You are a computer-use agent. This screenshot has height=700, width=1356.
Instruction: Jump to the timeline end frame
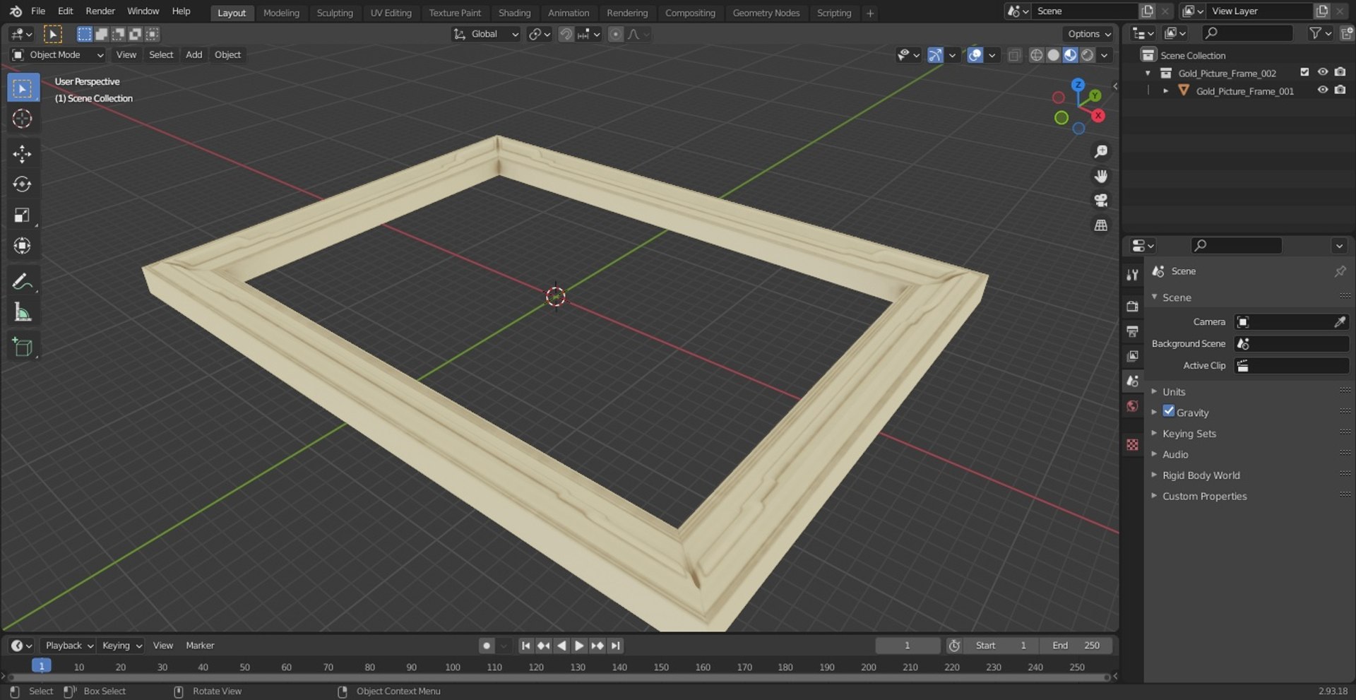tap(616, 646)
